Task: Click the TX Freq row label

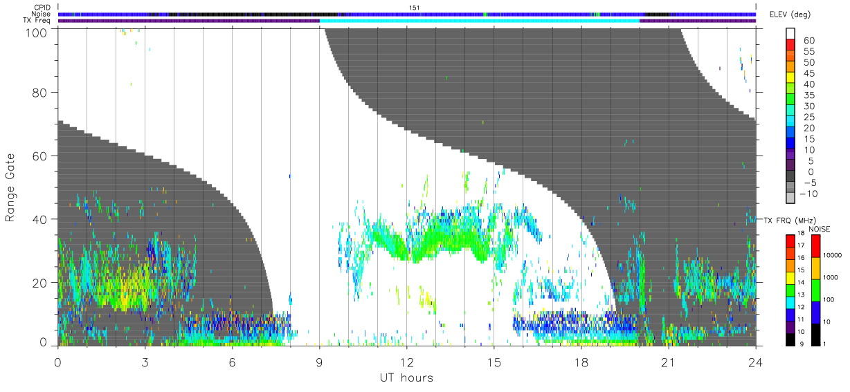Action: coord(37,20)
